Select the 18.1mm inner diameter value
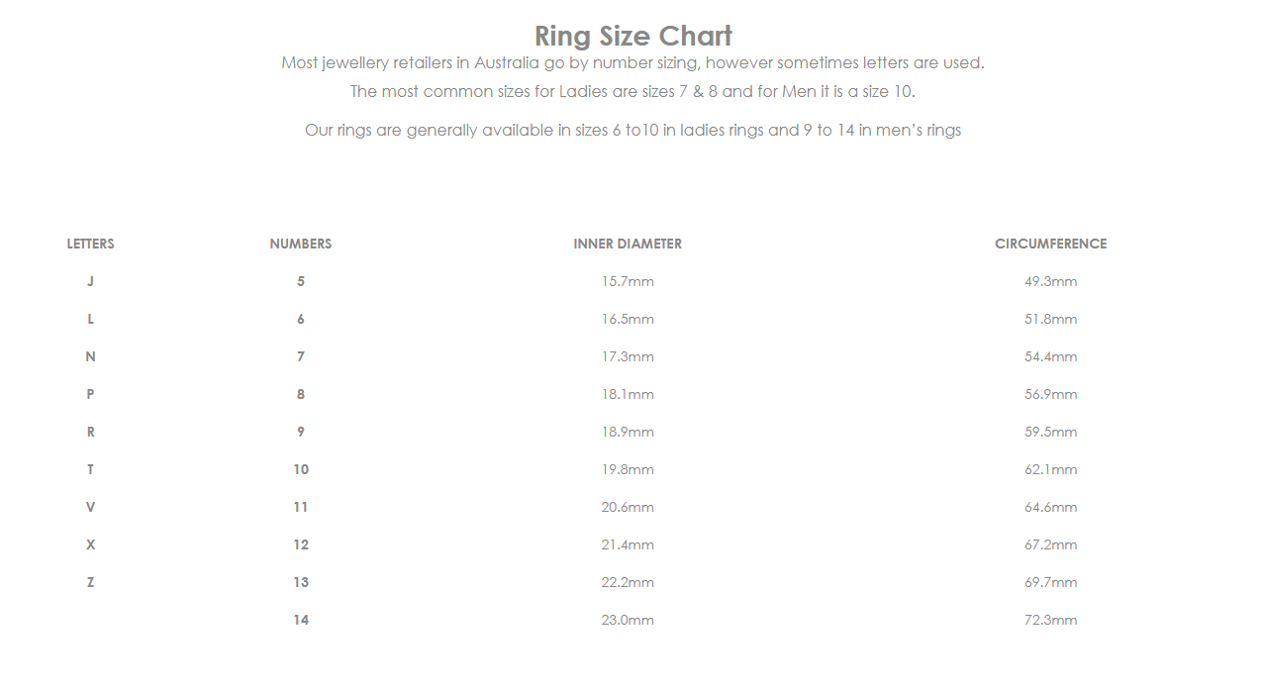 [628, 394]
